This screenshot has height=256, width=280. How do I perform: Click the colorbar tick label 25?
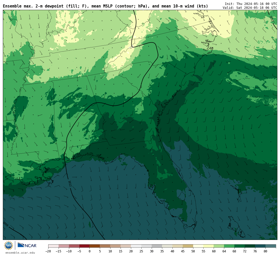(141, 251)
